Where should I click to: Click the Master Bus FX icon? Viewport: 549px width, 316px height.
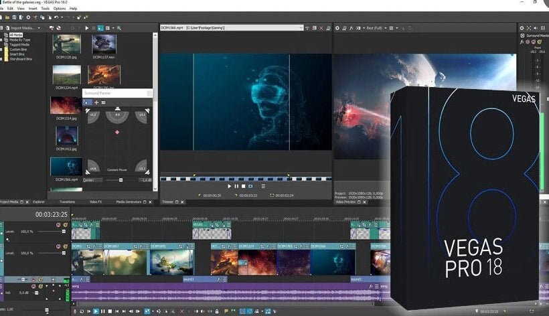tap(522, 42)
